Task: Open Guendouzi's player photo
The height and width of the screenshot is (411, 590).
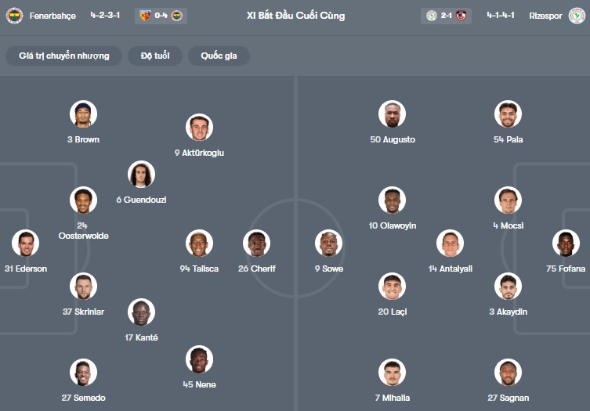Action: click(141, 175)
